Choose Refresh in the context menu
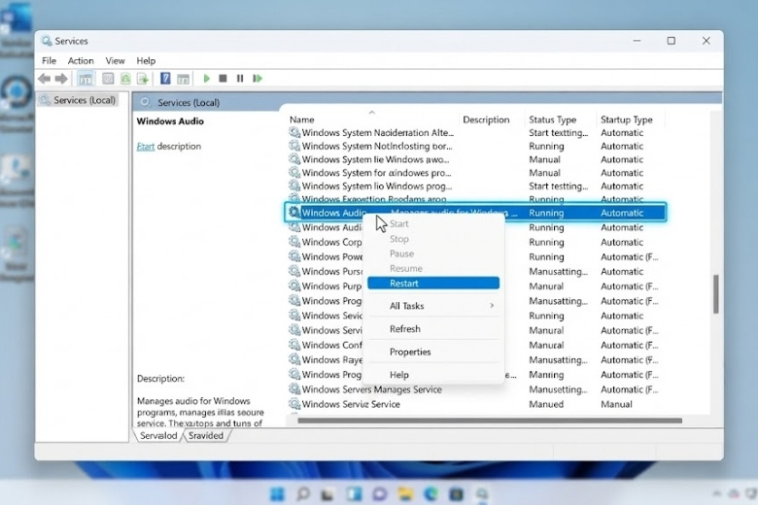The height and width of the screenshot is (505, 758). [x=433, y=329]
